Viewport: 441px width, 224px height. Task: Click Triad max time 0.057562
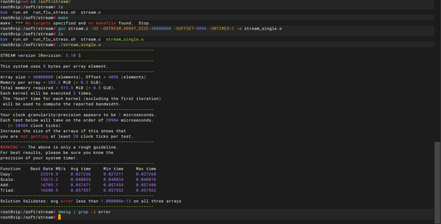(x=146, y=190)
